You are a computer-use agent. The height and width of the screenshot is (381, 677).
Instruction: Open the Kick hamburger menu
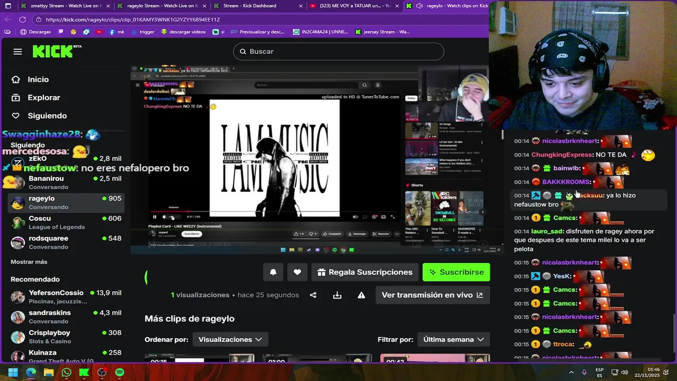[x=17, y=51]
